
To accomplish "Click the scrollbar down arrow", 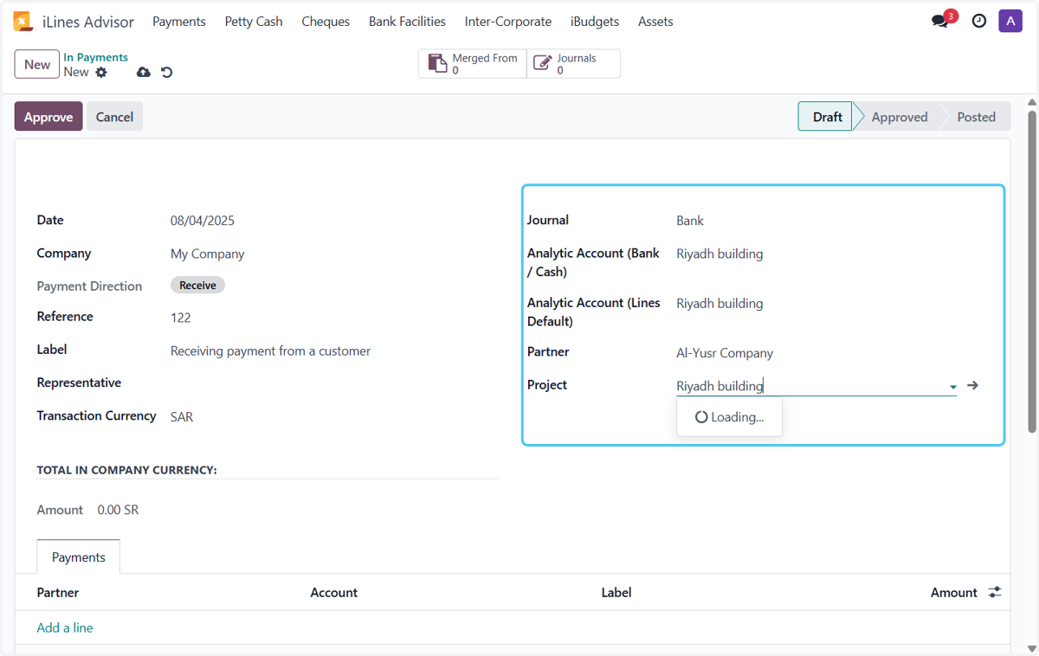I will [x=1031, y=647].
